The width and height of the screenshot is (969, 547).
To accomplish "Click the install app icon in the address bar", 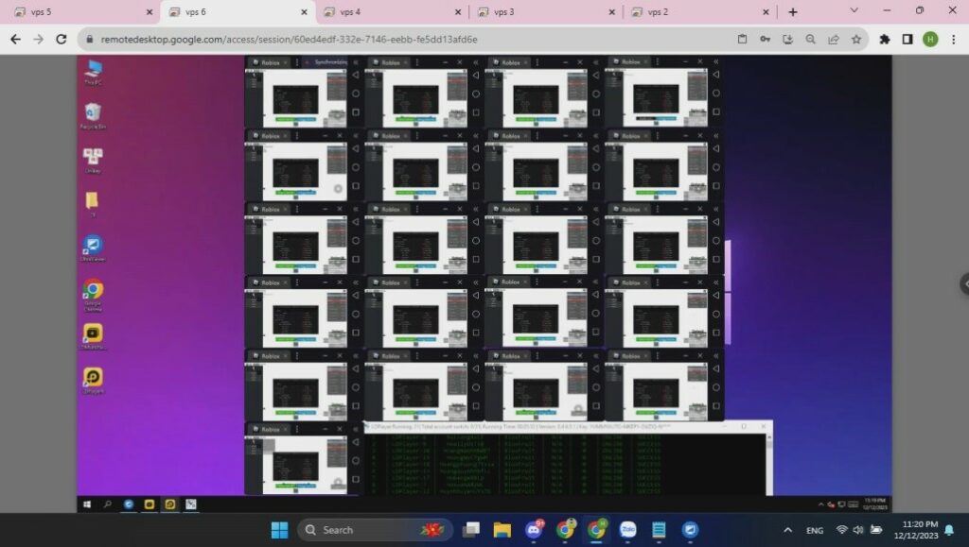I will (787, 39).
